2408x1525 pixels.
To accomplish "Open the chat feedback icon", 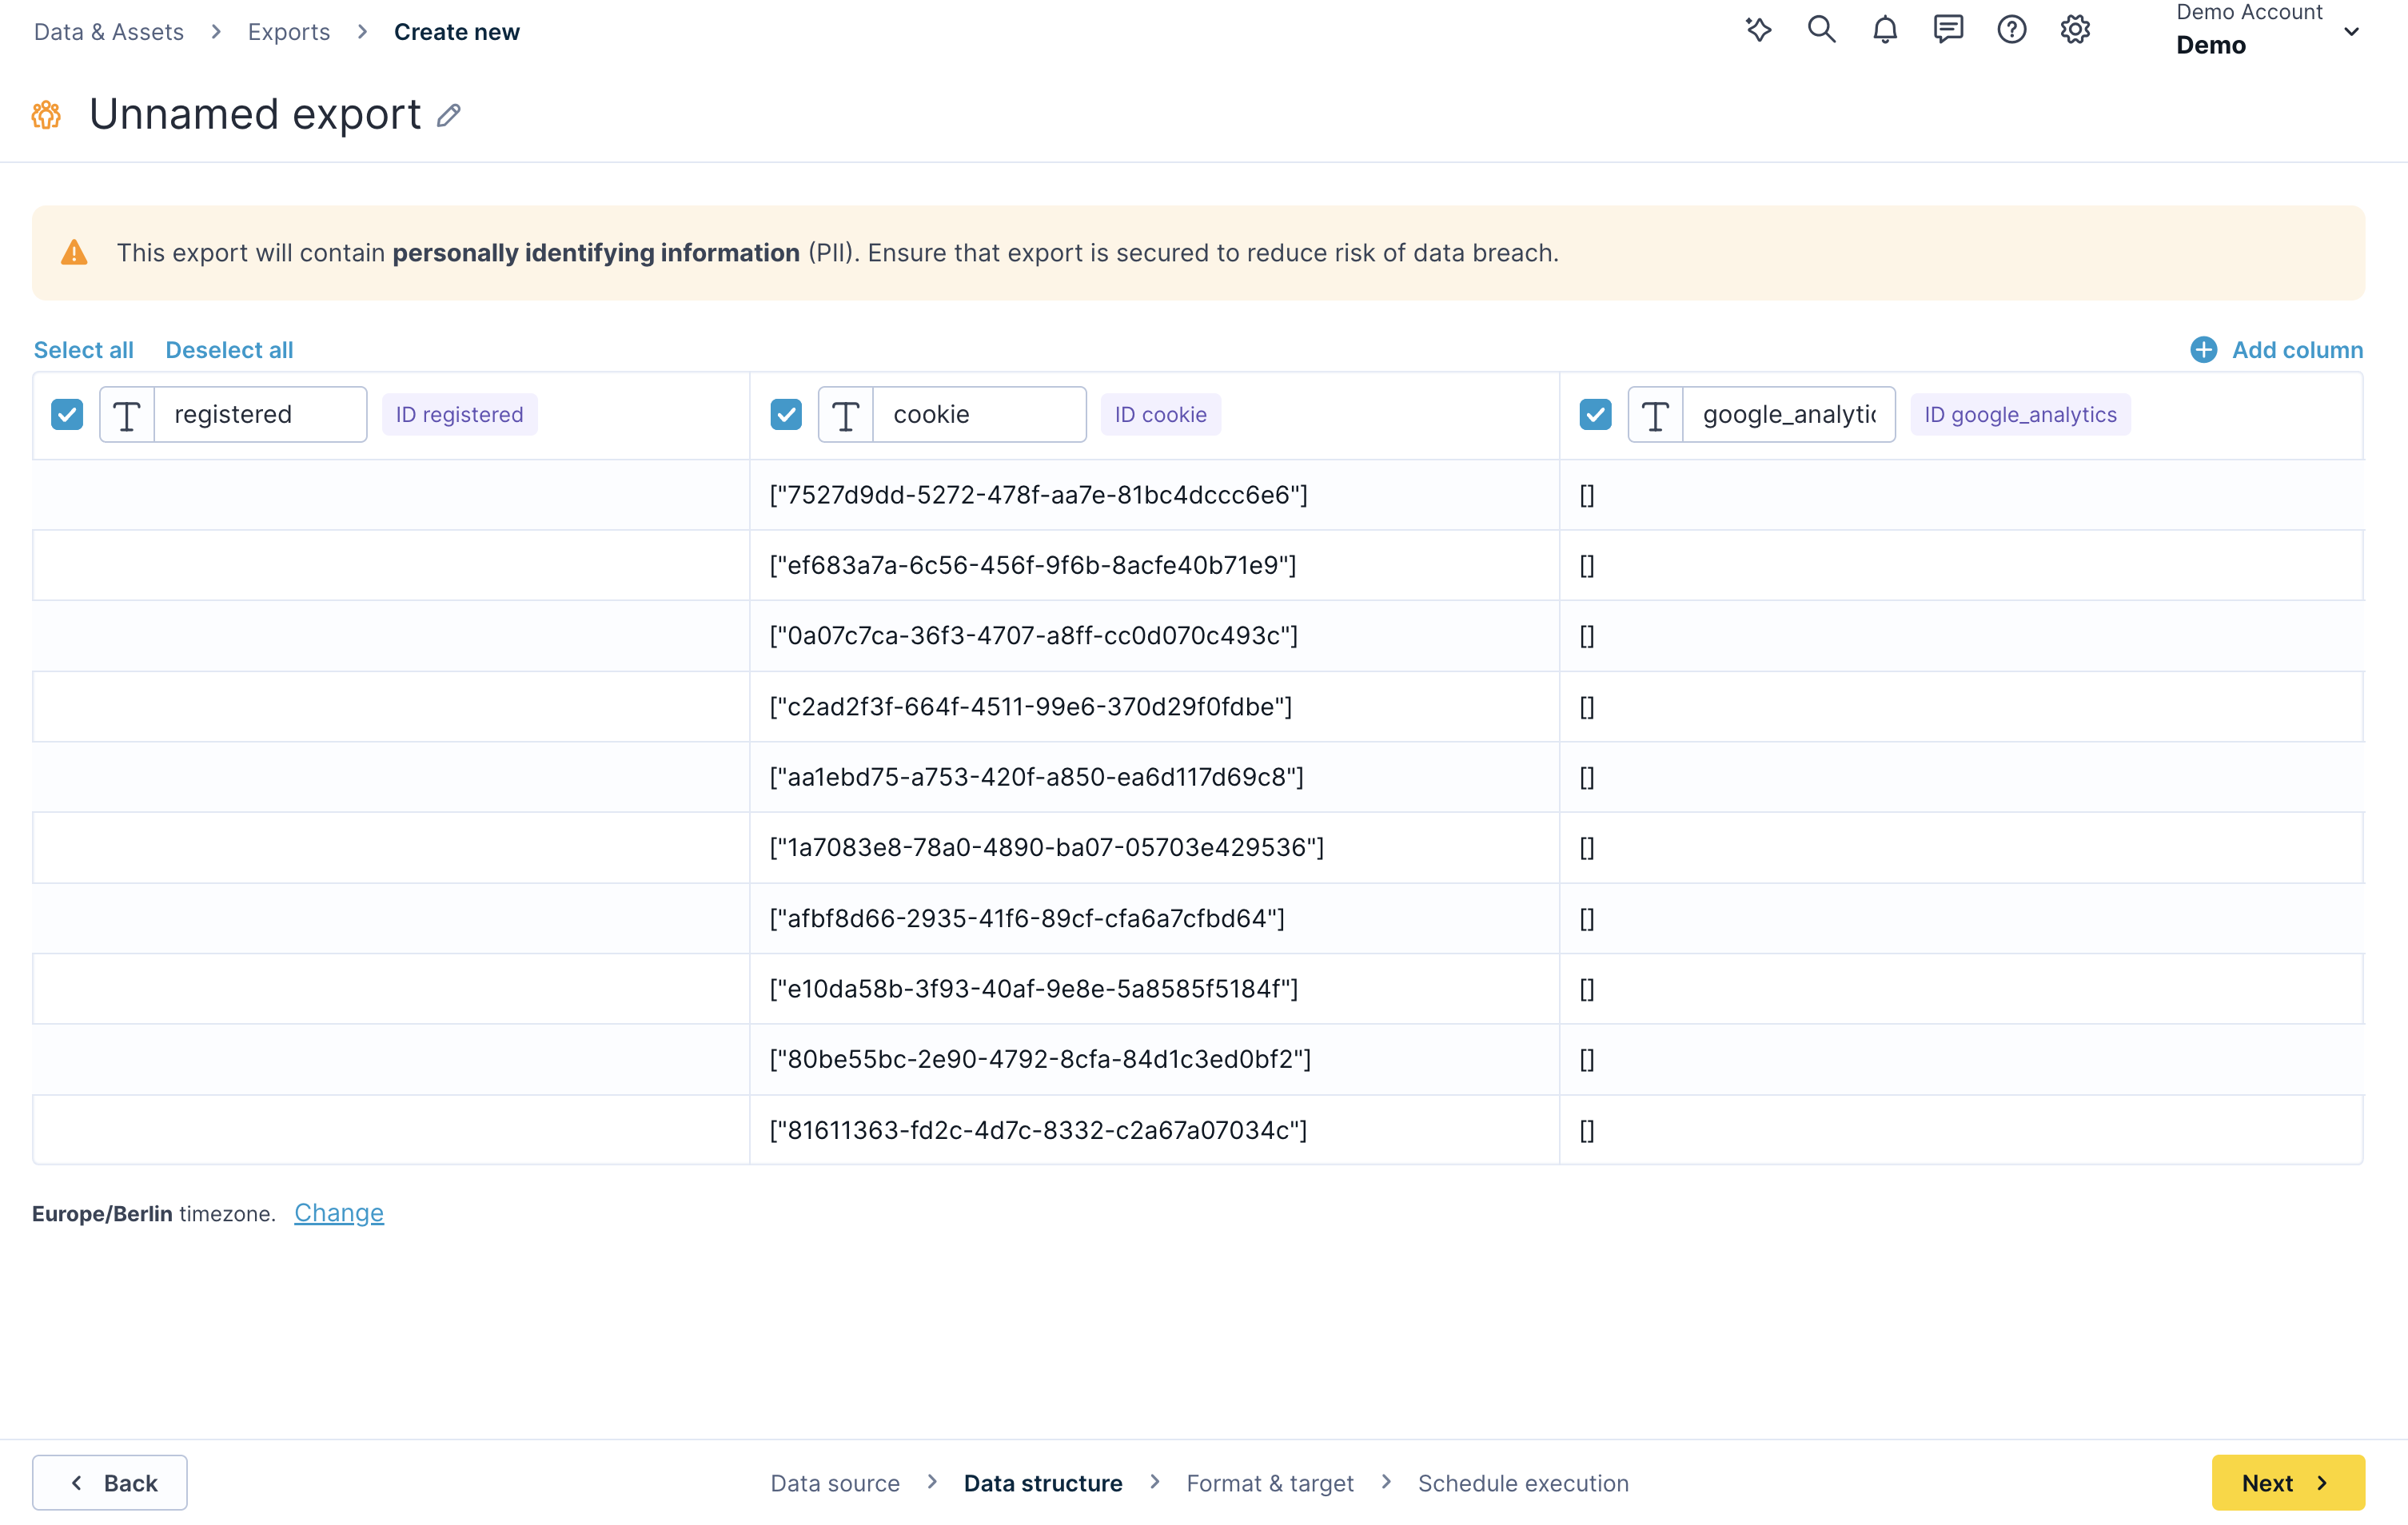I will coord(1948,29).
